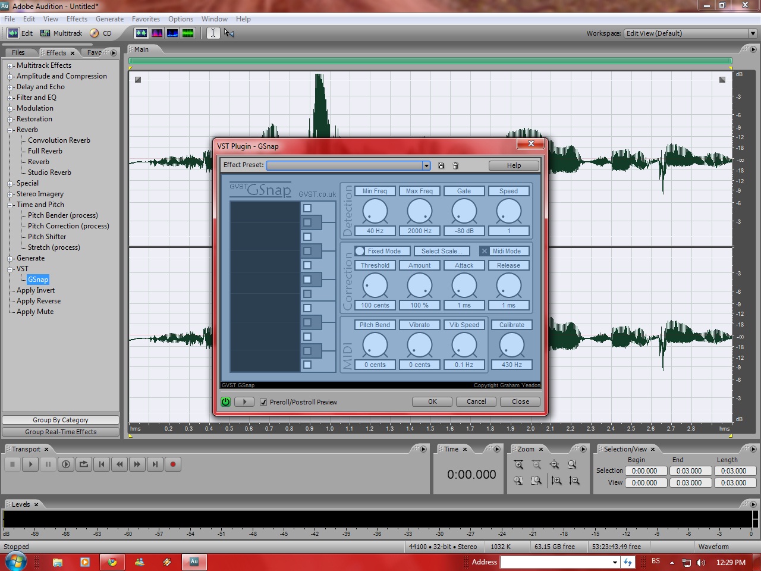Select the Waveform display button
This screenshot has width=761, height=571.
[141, 33]
